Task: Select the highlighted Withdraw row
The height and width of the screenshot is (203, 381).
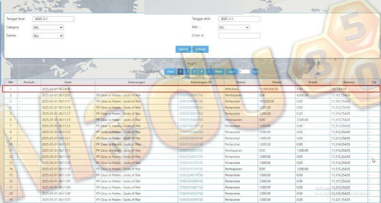Action: tap(191, 89)
